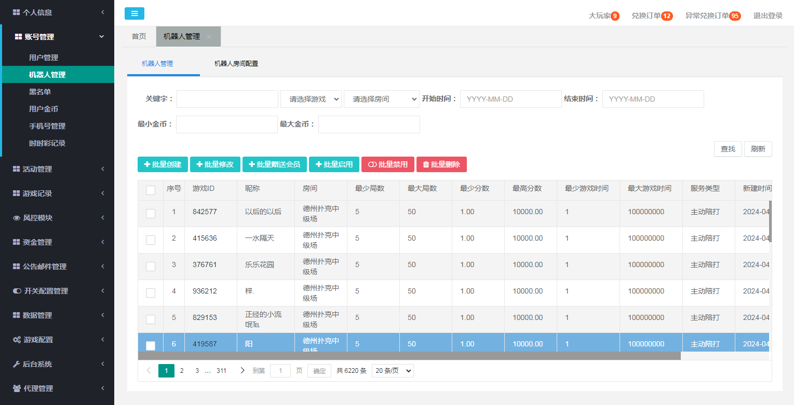Click the users icon beside 代理管理
Screen dimensions: 794x405
pos(17,388)
